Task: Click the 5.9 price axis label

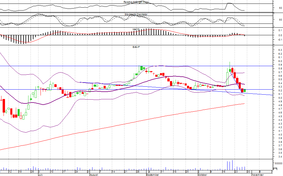Action: [x=280, y=65]
